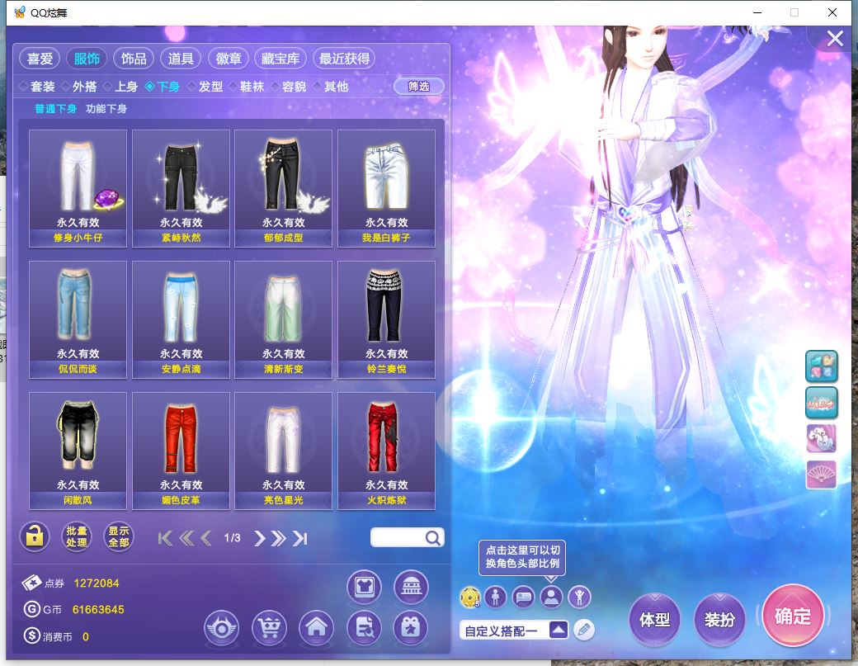Go back several pages with double-left arrow
Viewport: 858px width, 666px height.
pyautogui.click(x=186, y=538)
